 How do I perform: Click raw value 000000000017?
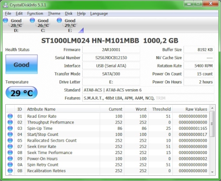(193, 134)
